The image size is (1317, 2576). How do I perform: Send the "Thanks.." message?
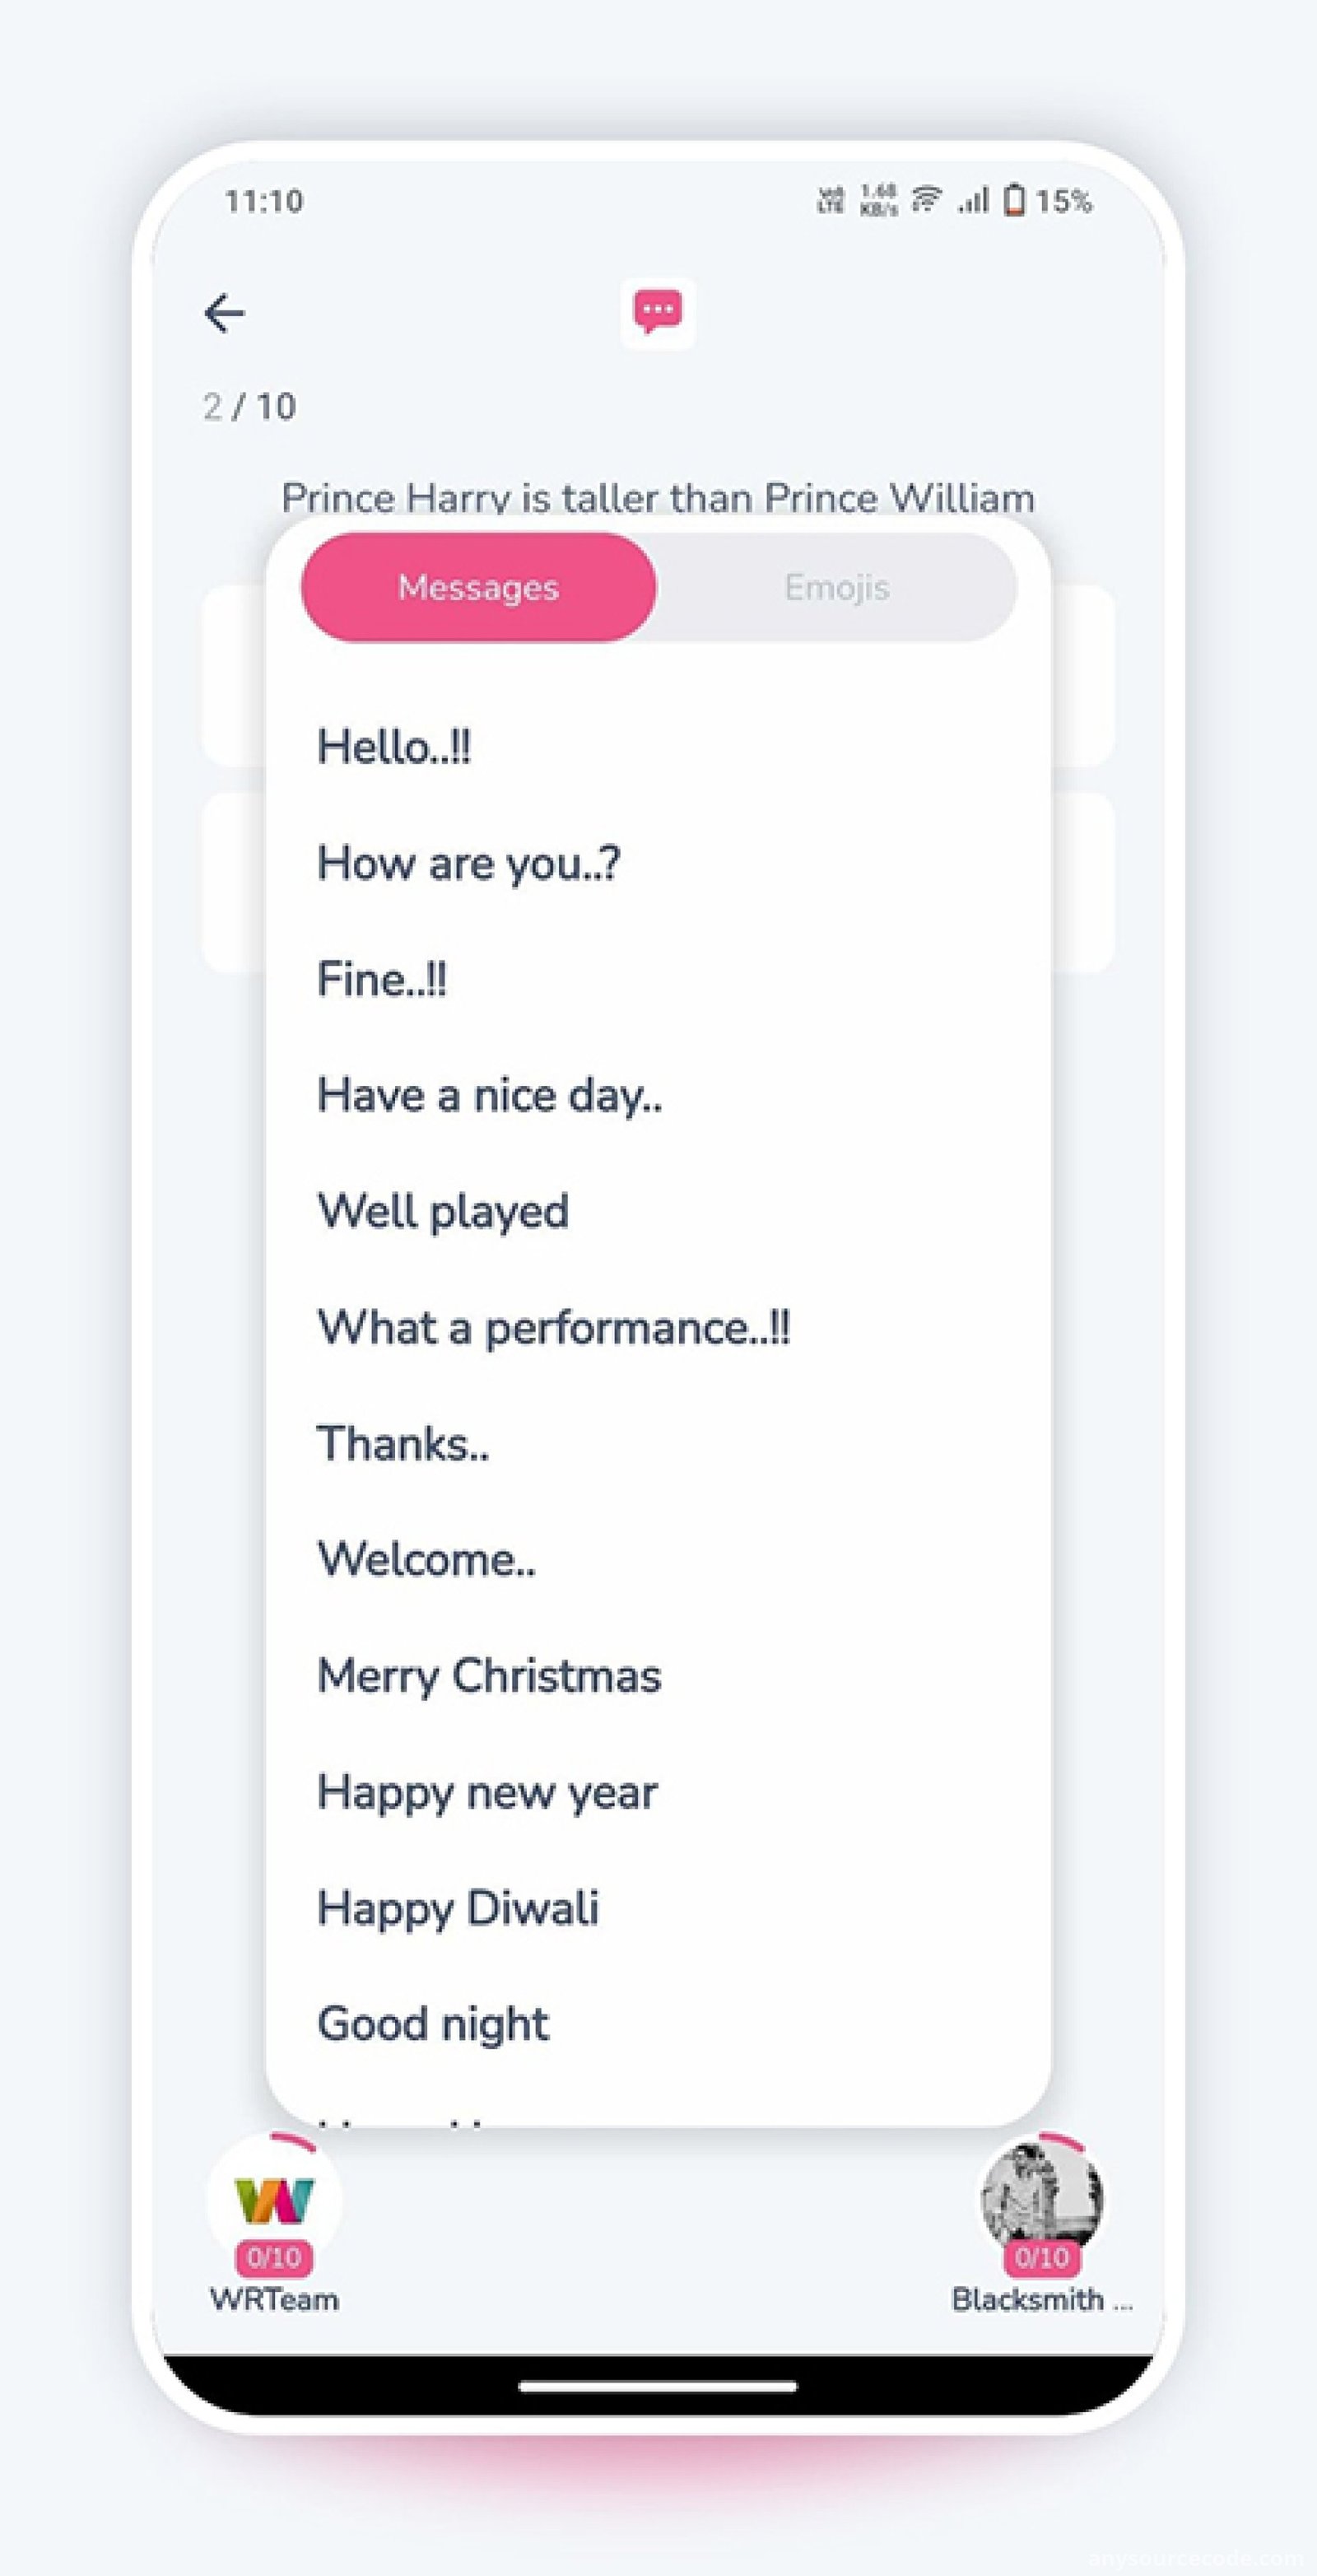403,1443
